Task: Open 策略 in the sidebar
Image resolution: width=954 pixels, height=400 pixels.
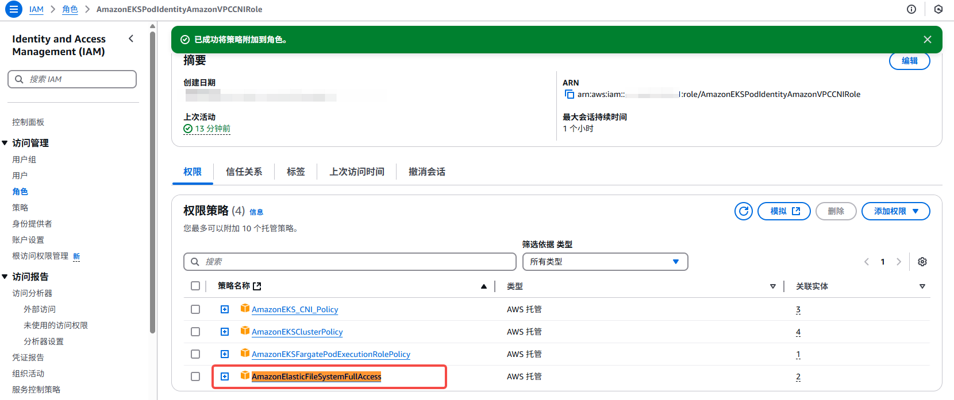Action: pyautogui.click(x=20, y=208)
